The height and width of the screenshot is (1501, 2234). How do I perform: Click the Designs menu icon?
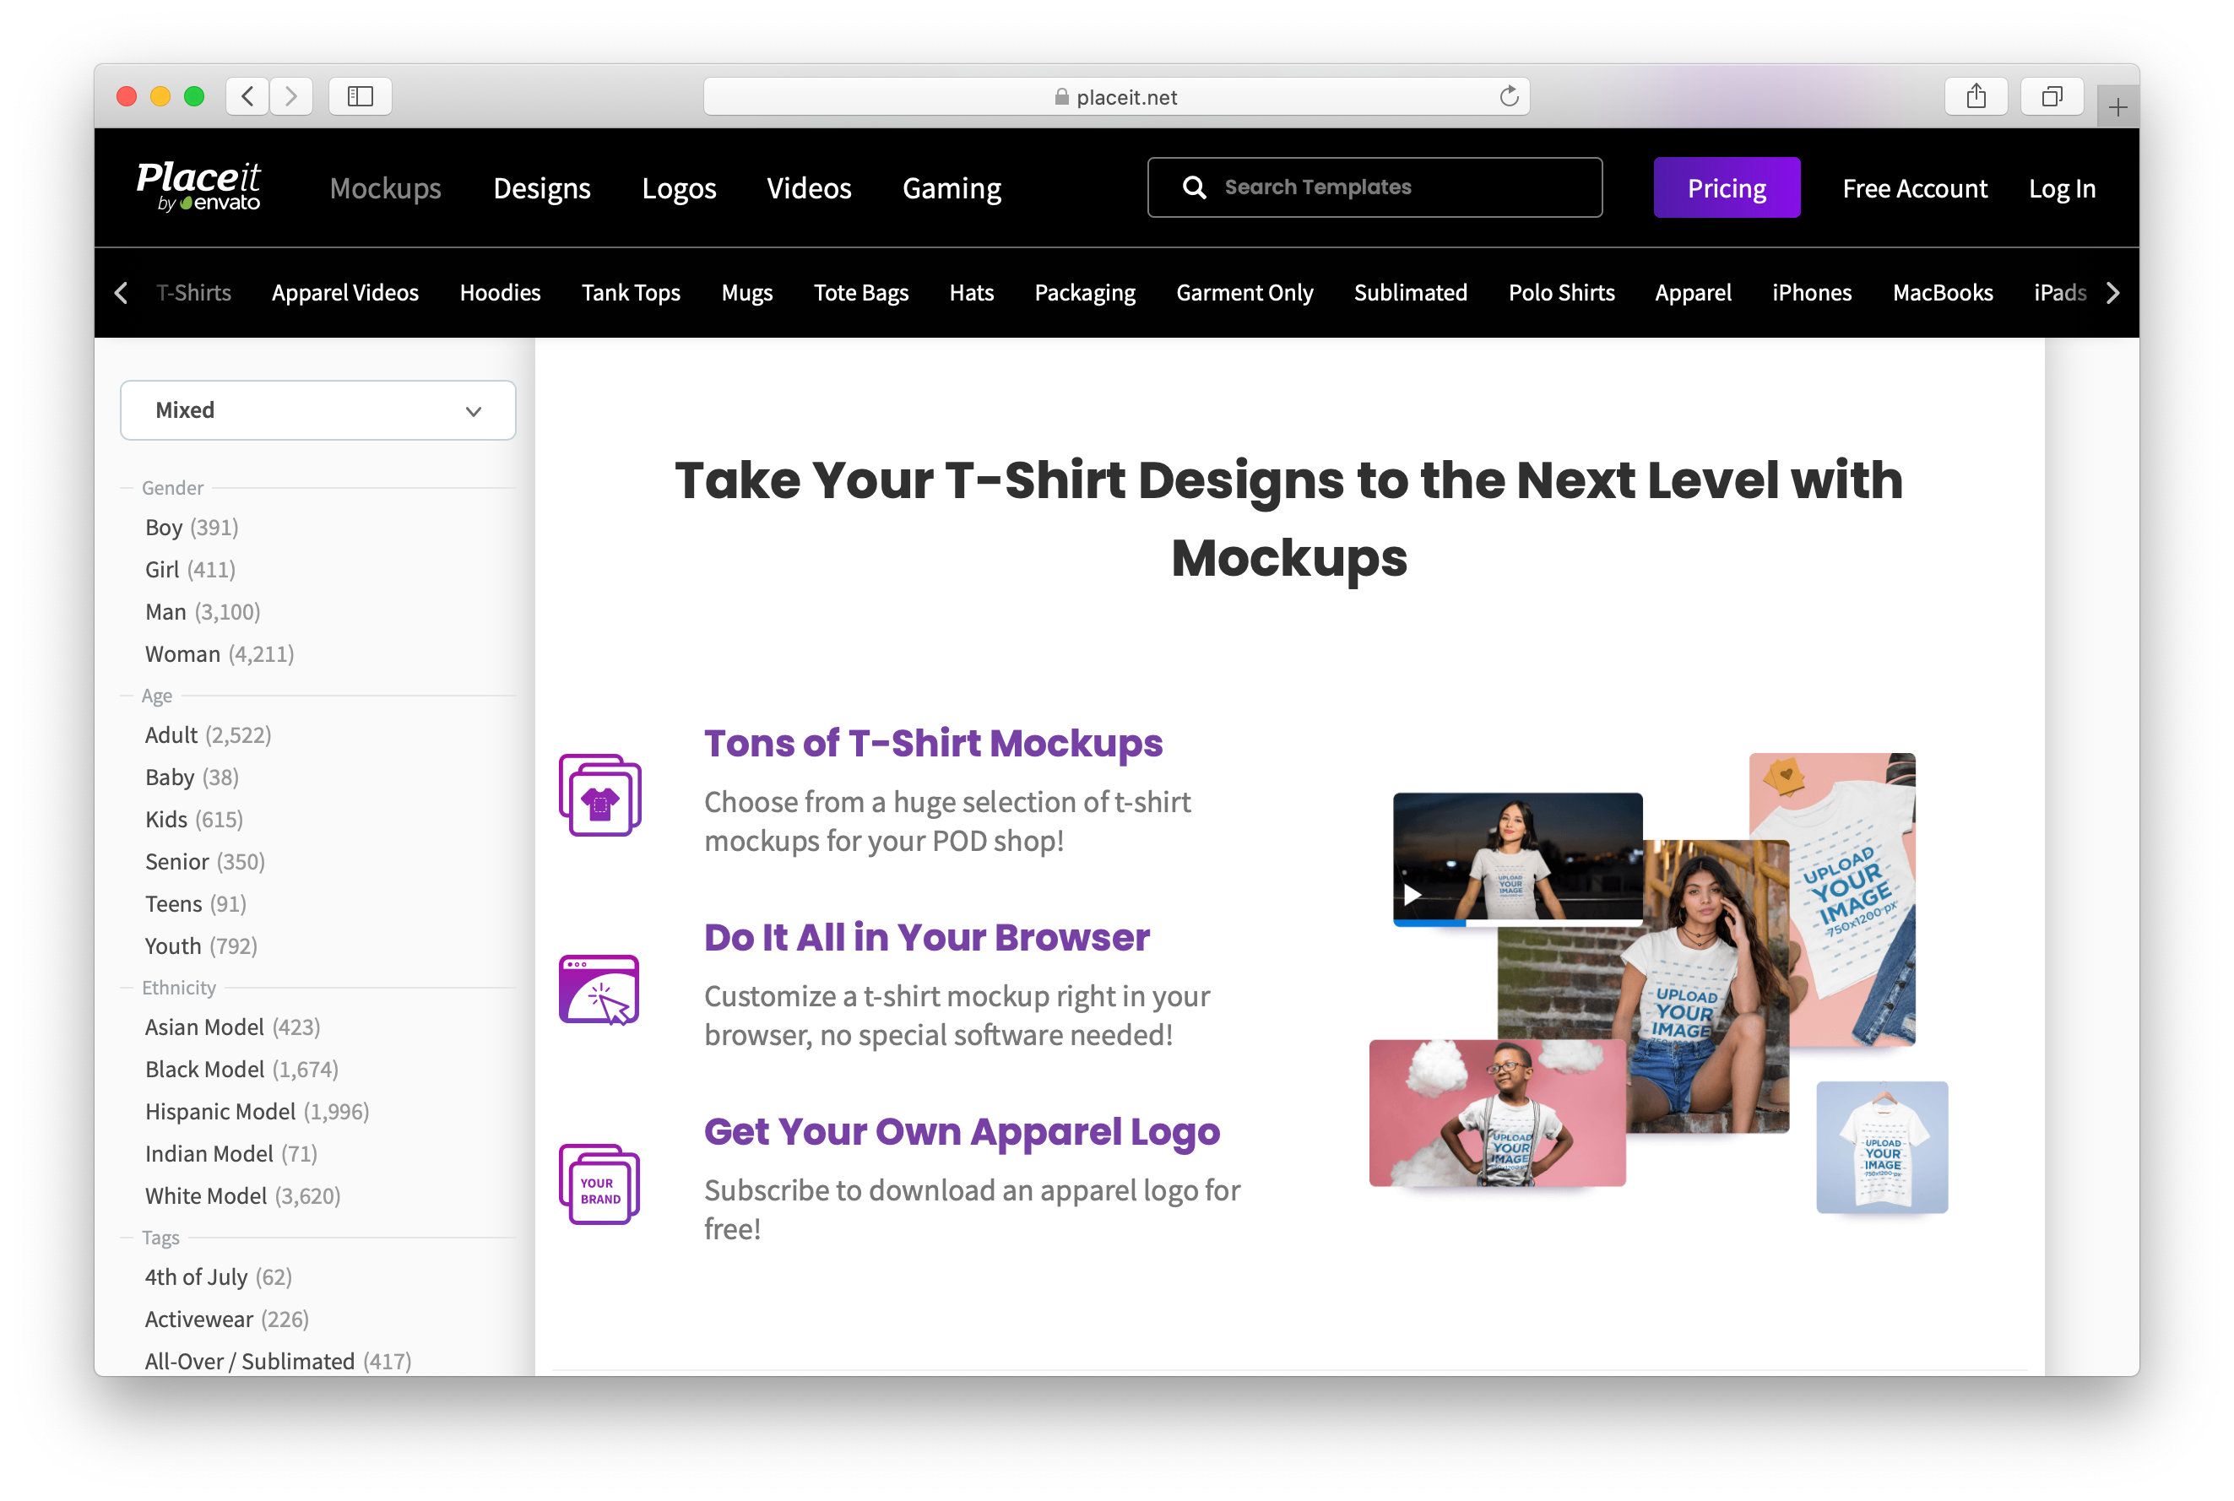(541, 187)
